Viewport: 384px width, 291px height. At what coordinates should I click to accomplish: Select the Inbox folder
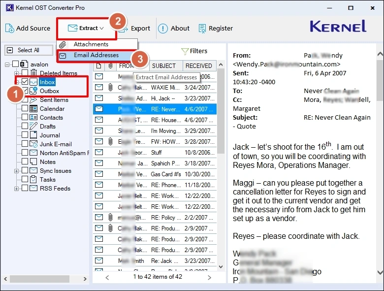tap(47, 82)
